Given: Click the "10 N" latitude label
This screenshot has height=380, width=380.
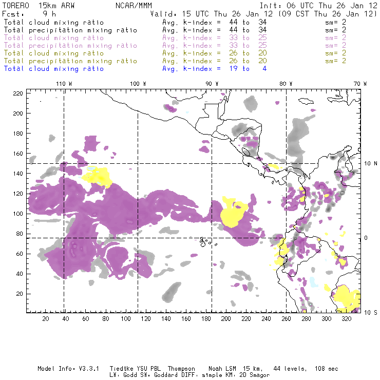Looking at the screenshot, I should point(371,164).
